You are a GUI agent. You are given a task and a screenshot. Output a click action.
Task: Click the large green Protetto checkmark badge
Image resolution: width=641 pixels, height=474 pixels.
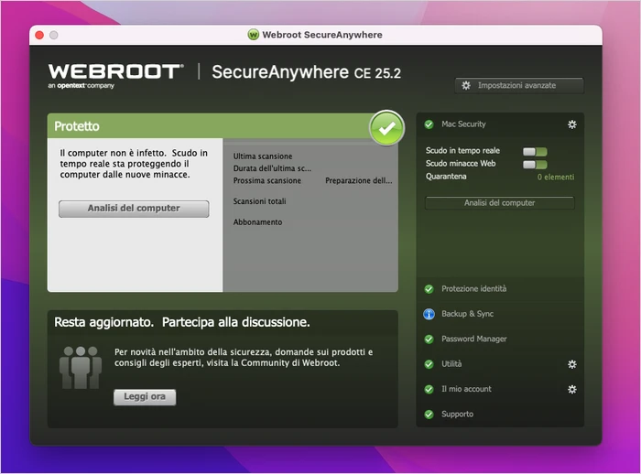pos(387,128)
